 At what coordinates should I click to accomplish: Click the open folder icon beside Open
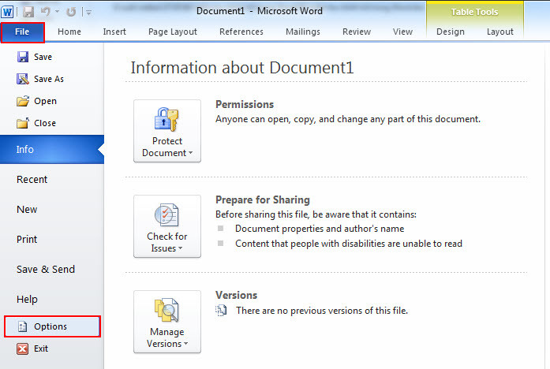23,101
